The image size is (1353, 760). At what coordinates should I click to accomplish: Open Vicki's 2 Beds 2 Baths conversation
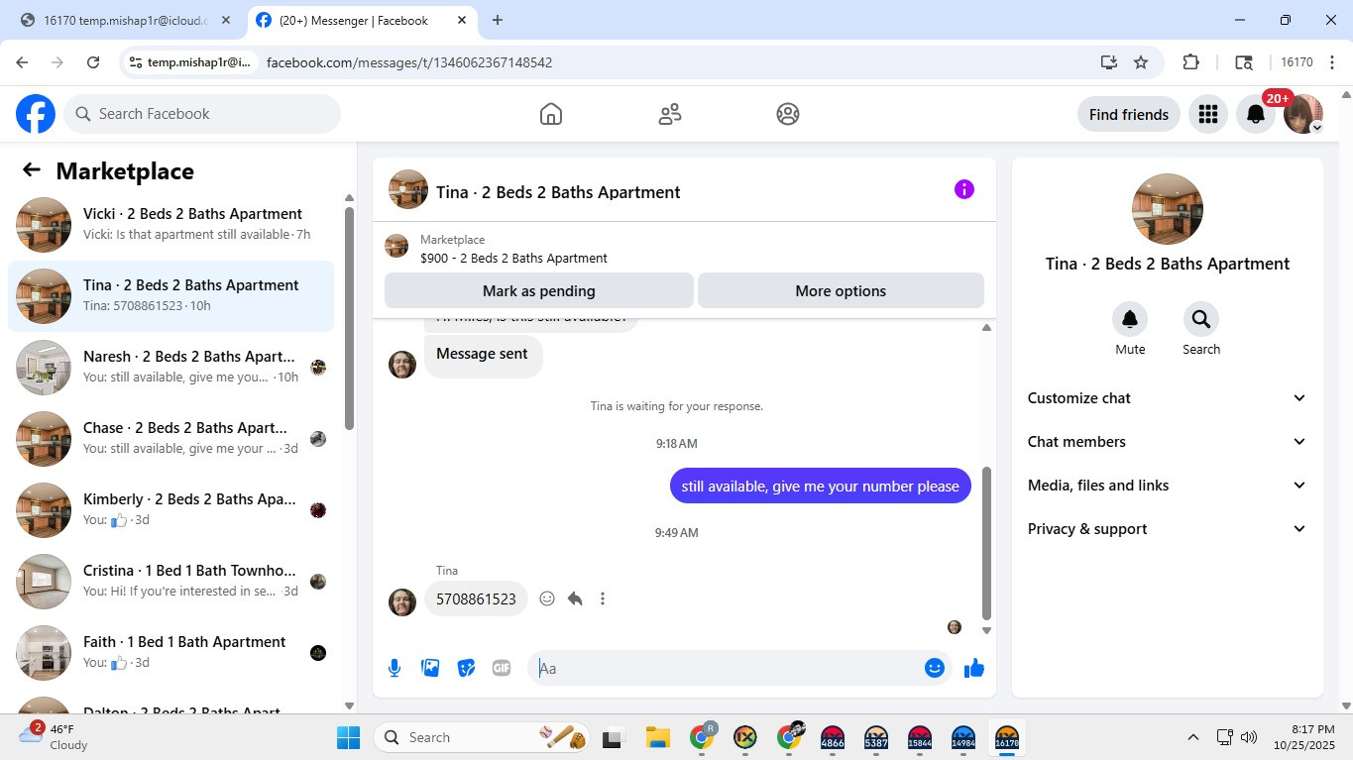171,225
